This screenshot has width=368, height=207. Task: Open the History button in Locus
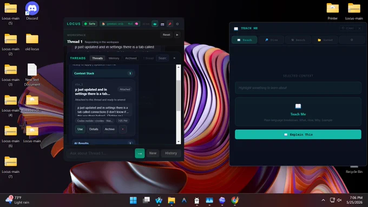(x=171, y=153)
